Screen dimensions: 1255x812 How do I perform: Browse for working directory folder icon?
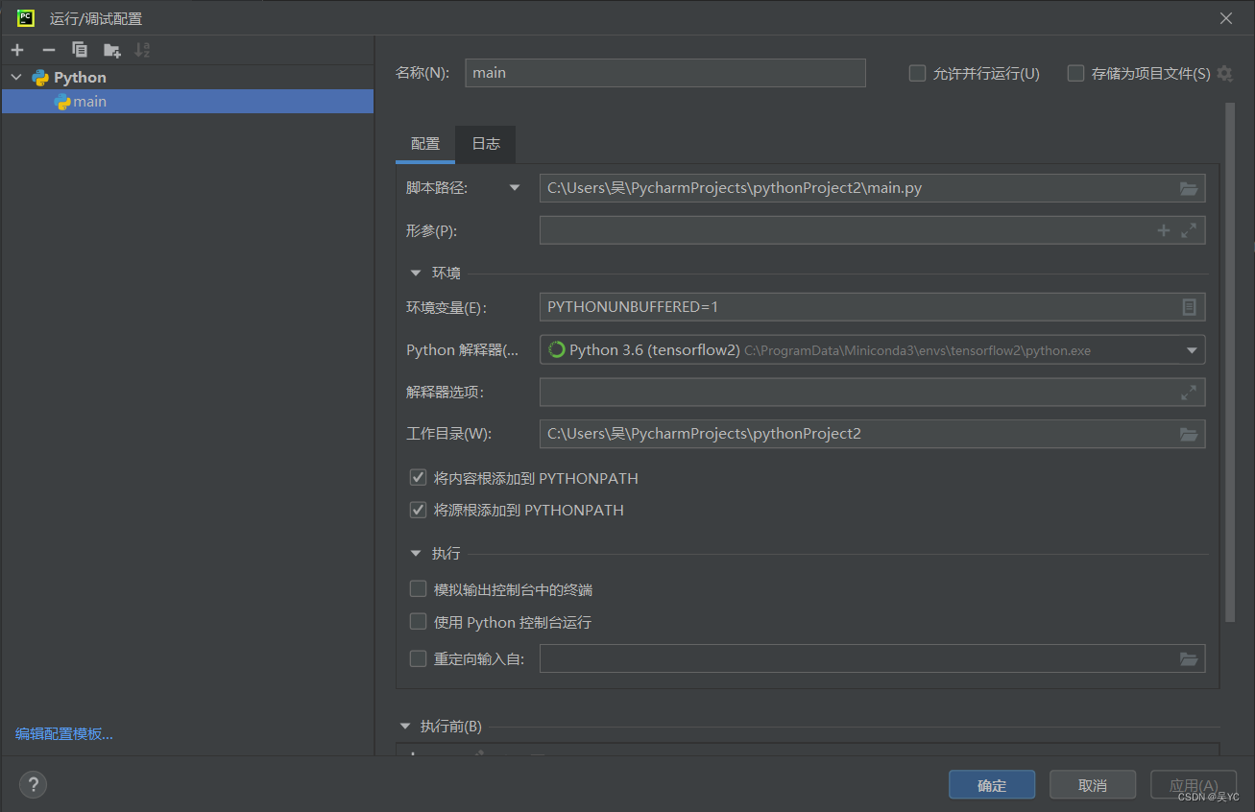pos(1189,434)
